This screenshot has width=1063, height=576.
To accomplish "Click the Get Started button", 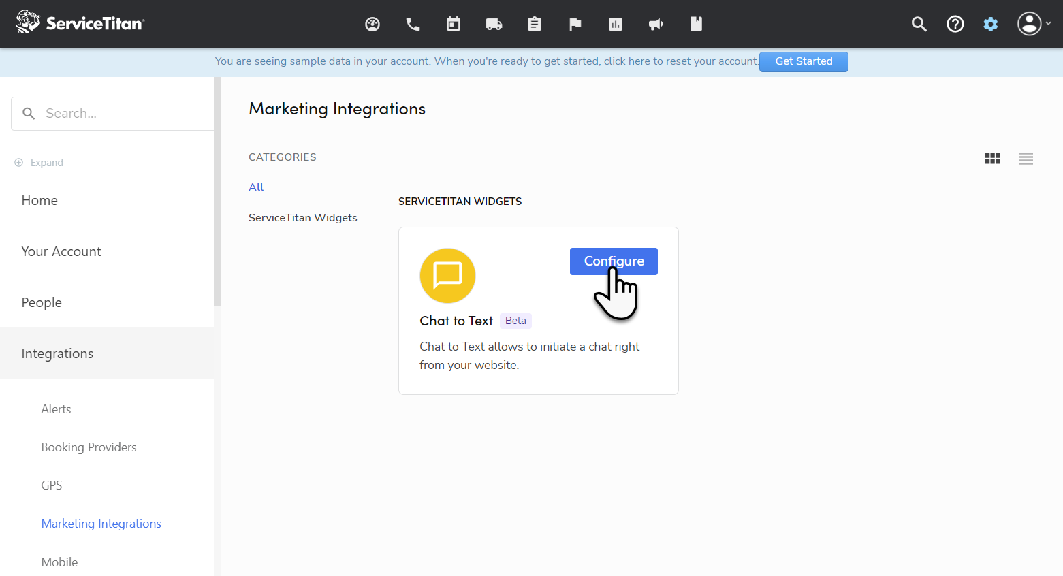I will 804,61.
